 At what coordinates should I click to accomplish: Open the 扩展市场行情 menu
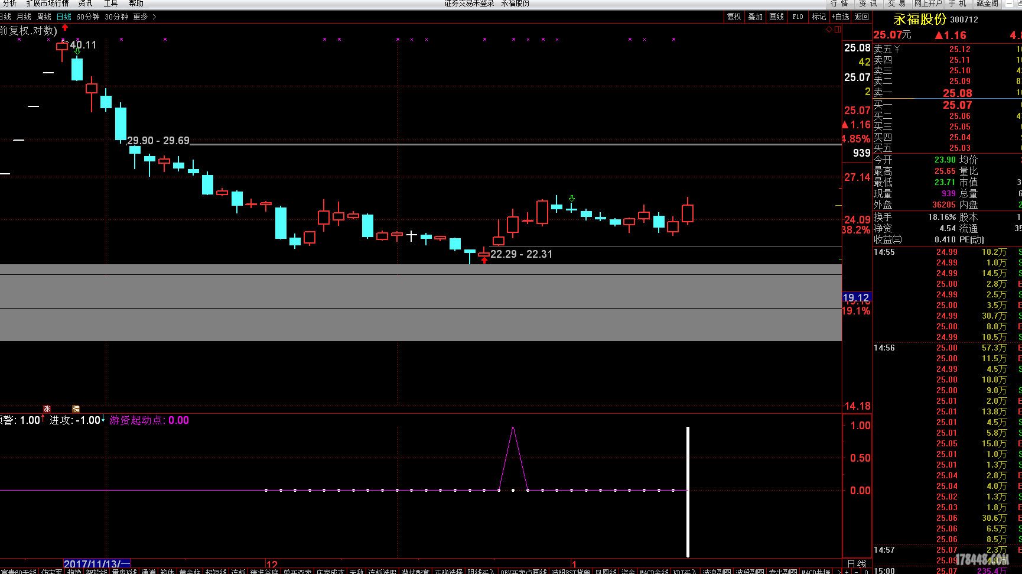[x=47, y=4]
